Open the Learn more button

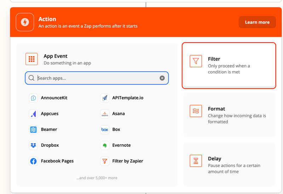[x=257, y=22]
